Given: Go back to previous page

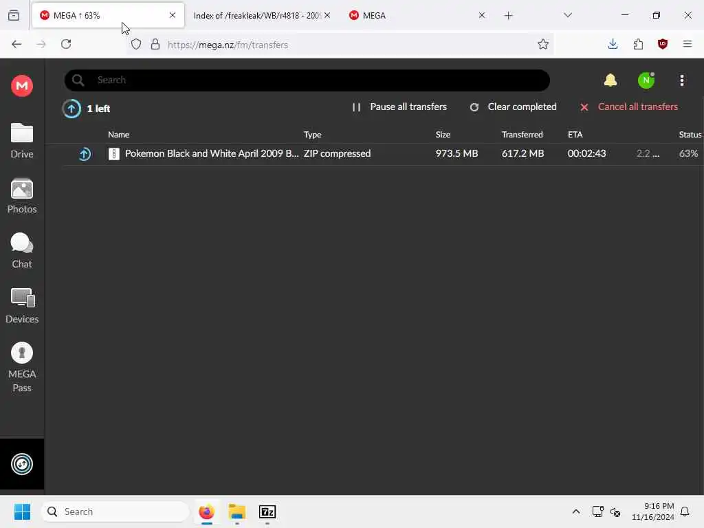Looking at the screenshot, I should coord(16,44).
